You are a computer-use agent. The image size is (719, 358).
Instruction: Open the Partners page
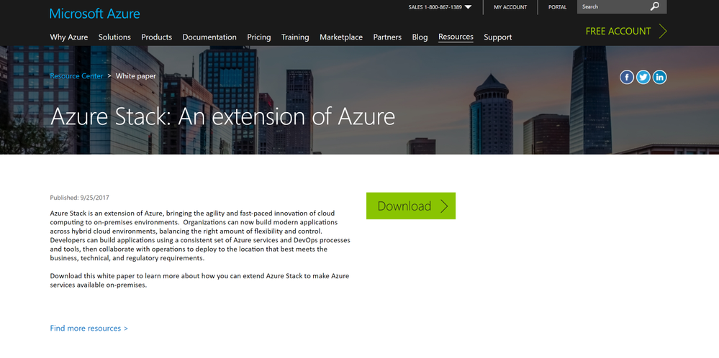[387, 37]
